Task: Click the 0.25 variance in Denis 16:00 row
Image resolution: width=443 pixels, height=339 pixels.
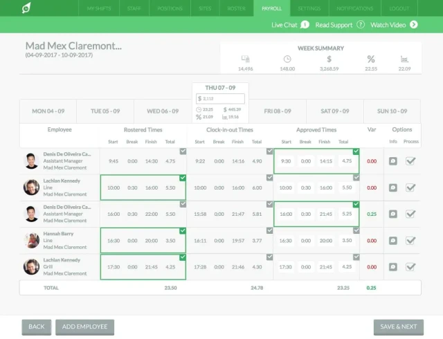Action: point(372,214)
